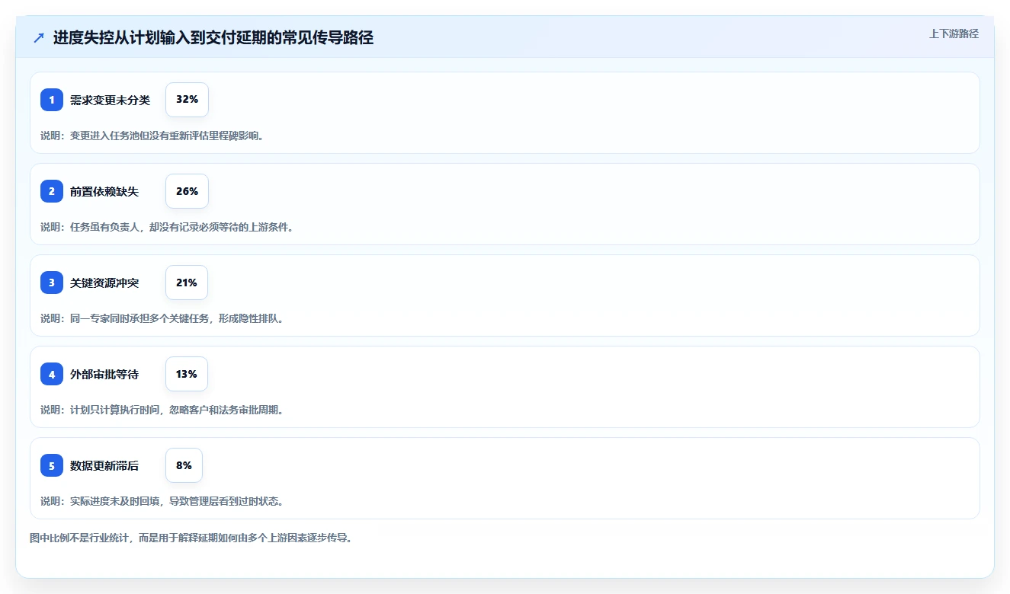Click the number 1 badge
This screenshot has height=594, width=1010.
click(52, 100)
